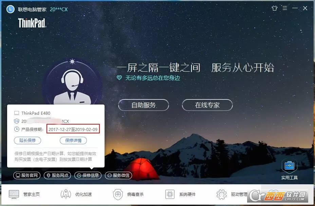Click the 系统硬件 chip icon
This screenshot has width=315, height=206.
click(170, 194)
